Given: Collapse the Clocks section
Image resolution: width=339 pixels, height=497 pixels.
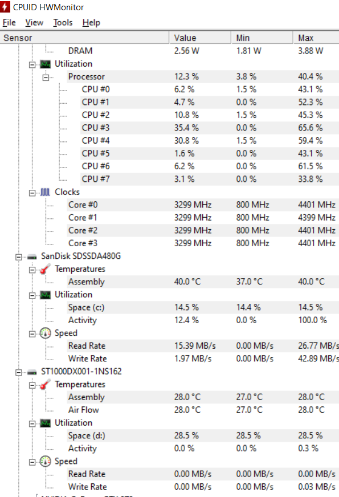Looking at the screenshot, I should click(x=32, y=193).
